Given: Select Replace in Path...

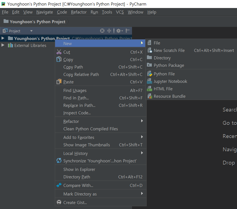Looking at the screenshot, I should tap(101, 105).
